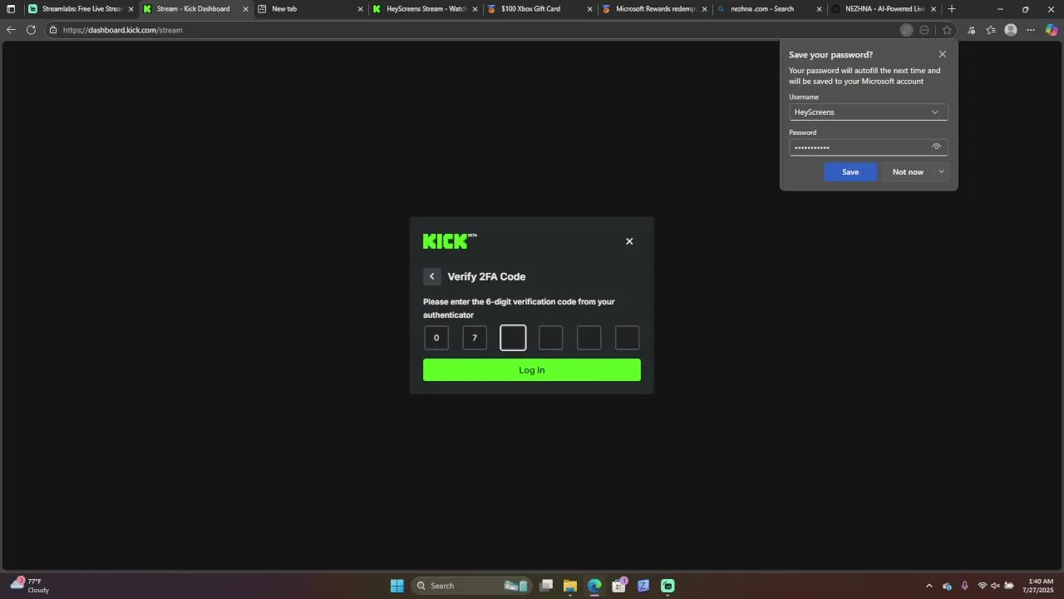Close the Kick 2FA dialog
1064x599 pixels.
tap(629, 241)
